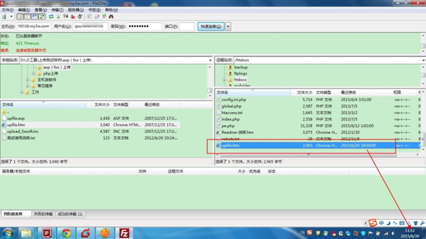This screenshot has height=239, width=426.
Task: Click the process queue toolbar icon
Action: click(58, 17)
